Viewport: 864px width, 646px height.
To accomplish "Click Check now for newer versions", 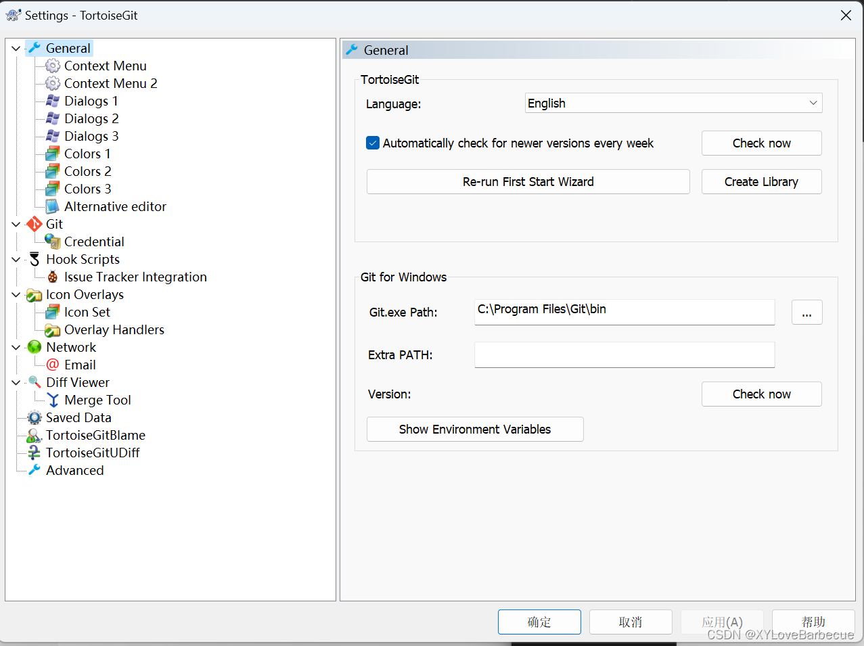I will 761,143.
